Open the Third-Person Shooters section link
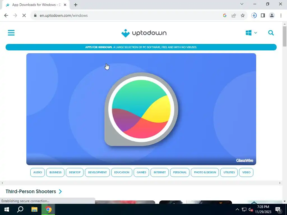This screenshot has height=215, width=287. click(x=31, y=191)
